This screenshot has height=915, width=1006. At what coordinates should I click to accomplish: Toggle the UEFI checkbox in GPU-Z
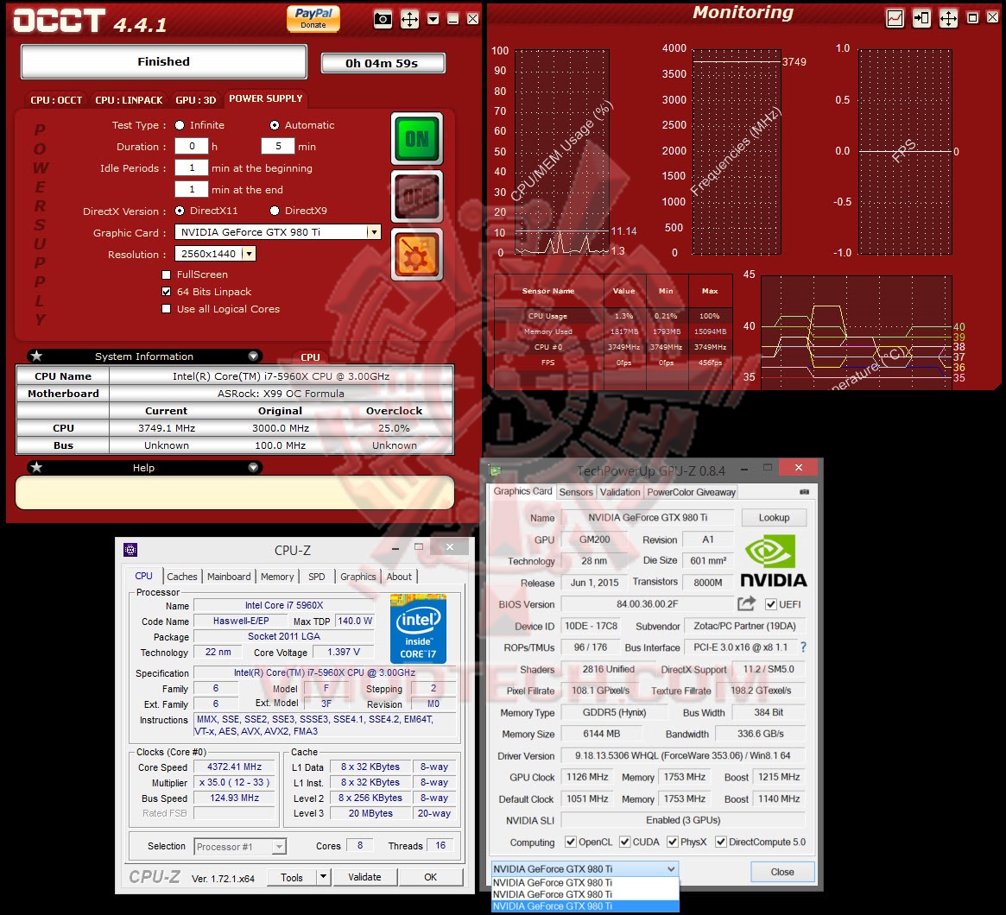[x=771, y=604]
